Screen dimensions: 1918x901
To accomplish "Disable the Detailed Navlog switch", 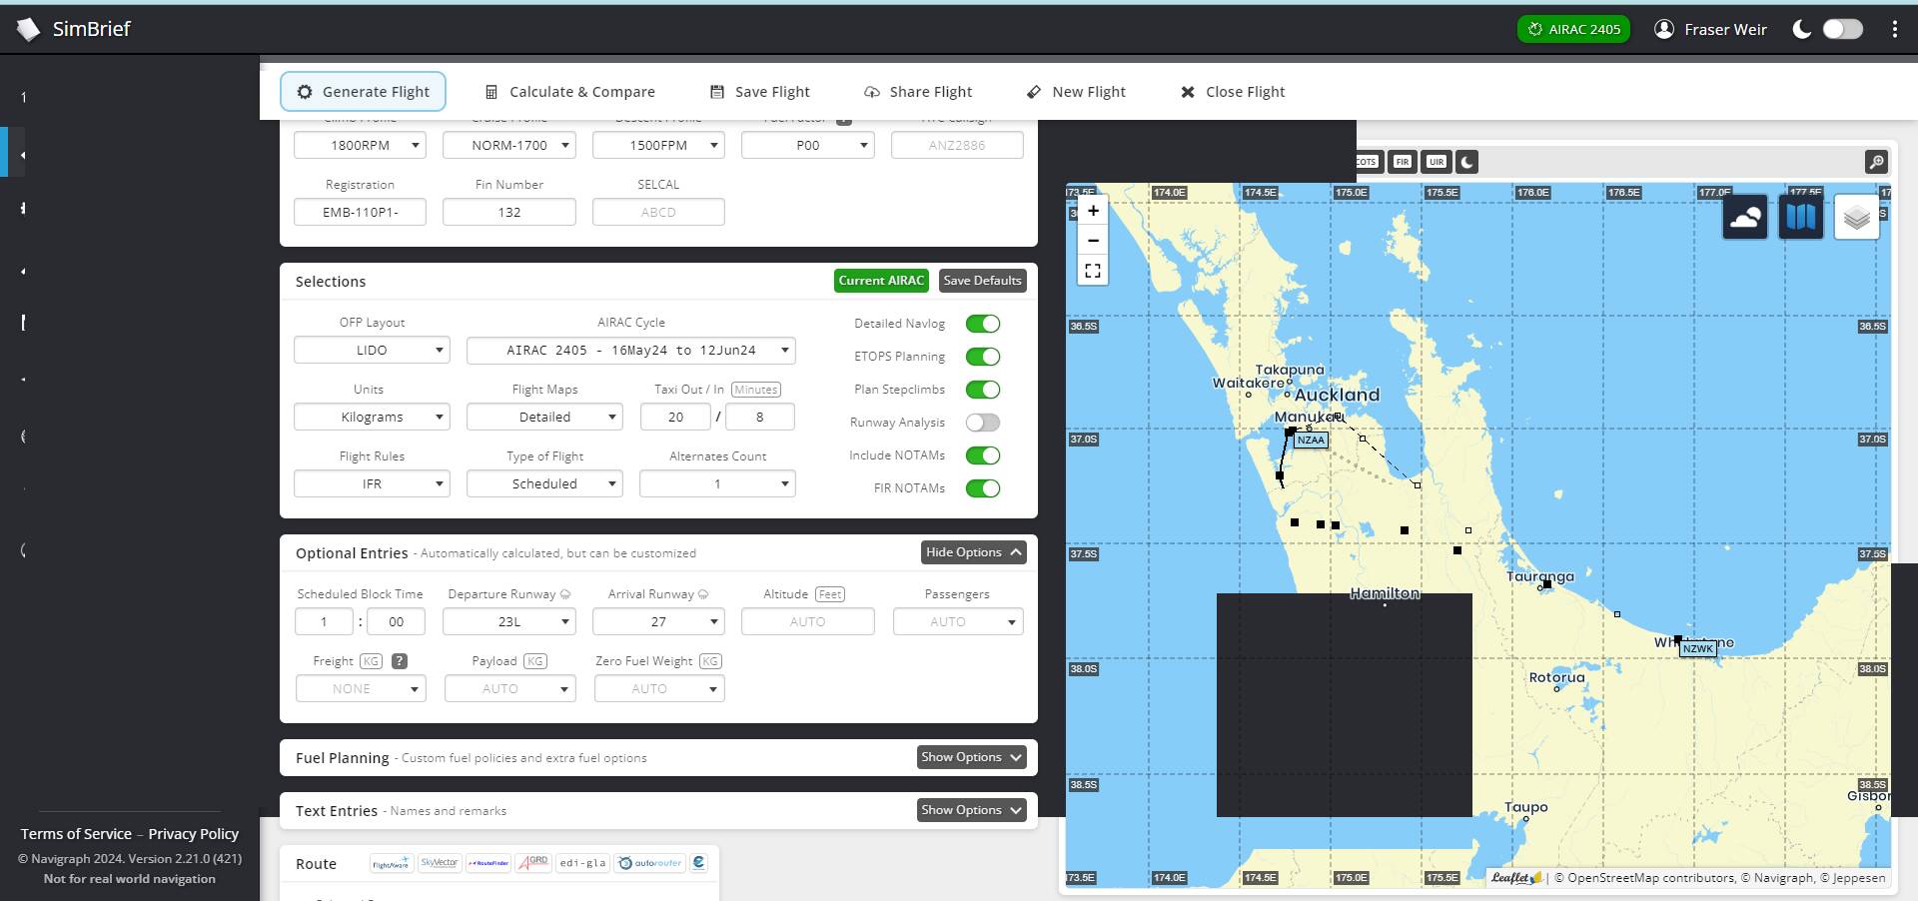I will coord(982,324).
